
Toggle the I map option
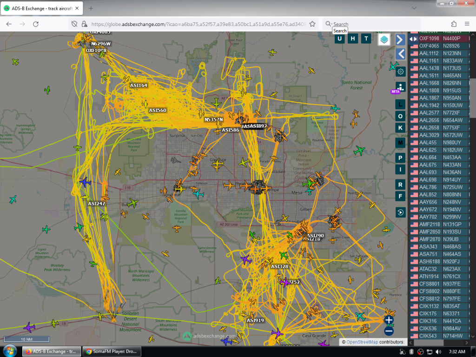(x=400, y=169)
